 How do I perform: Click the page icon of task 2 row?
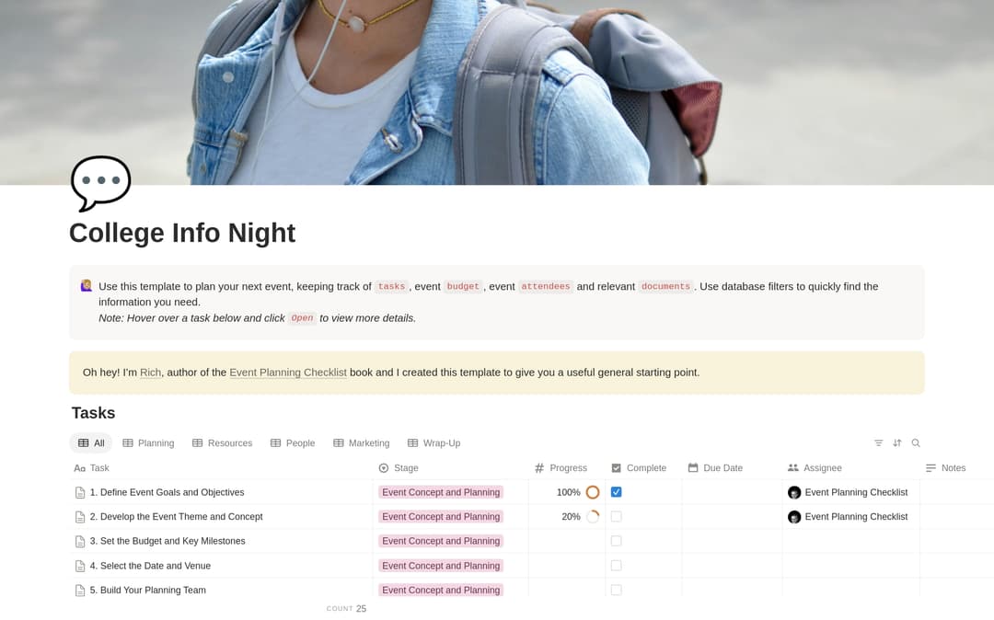point(80,517)
